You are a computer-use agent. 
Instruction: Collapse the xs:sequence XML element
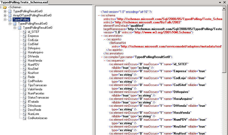click(x=104, y=61)
